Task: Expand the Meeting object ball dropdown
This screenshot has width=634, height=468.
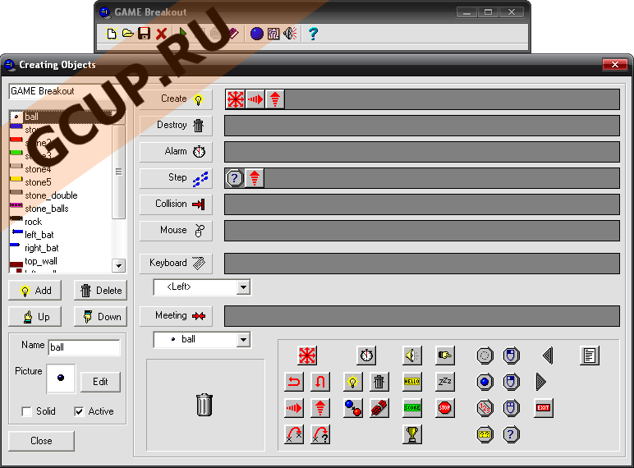Action: point(243,340)
